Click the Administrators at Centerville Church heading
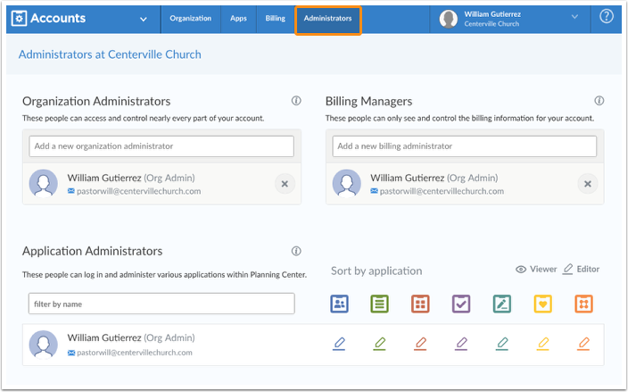Viewport: 628px width, 392px height. click(110, 54)
